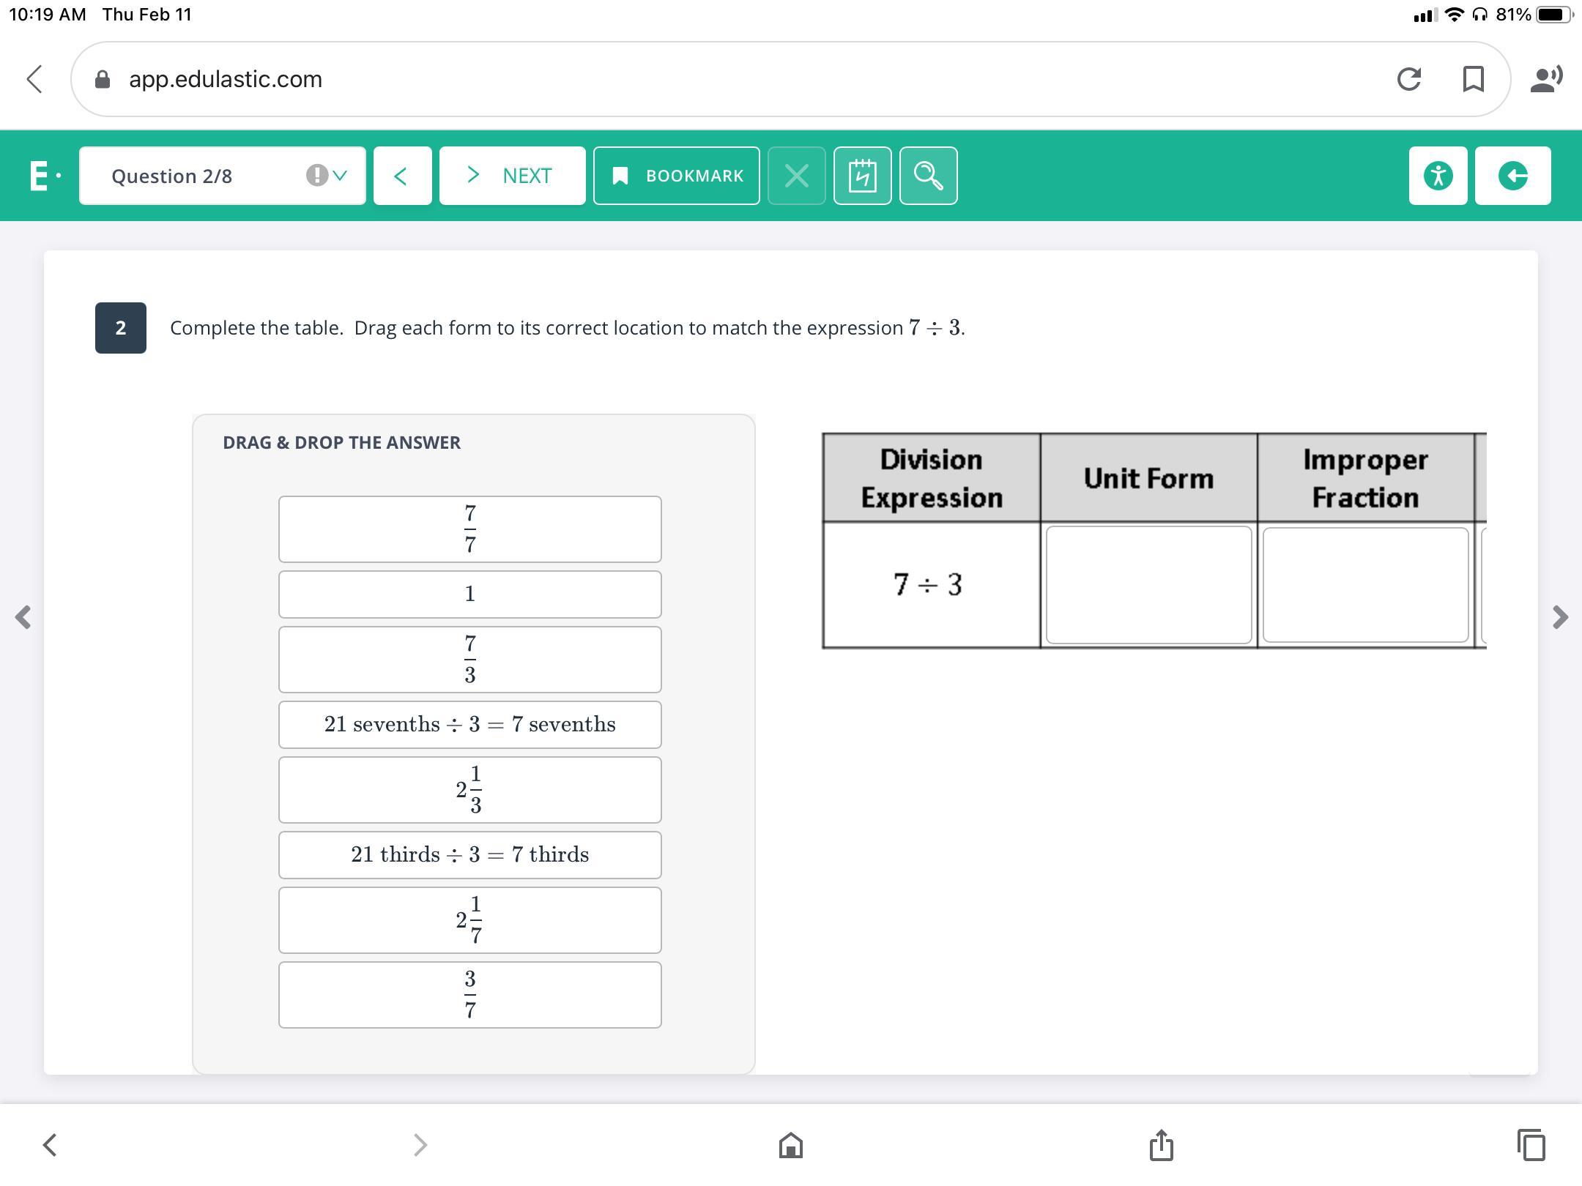Image resolution: width=1582 pixels, height=1186 pixels.
Task: Click the crossed-out answer eliminator icon
Action: coord(796,176)
